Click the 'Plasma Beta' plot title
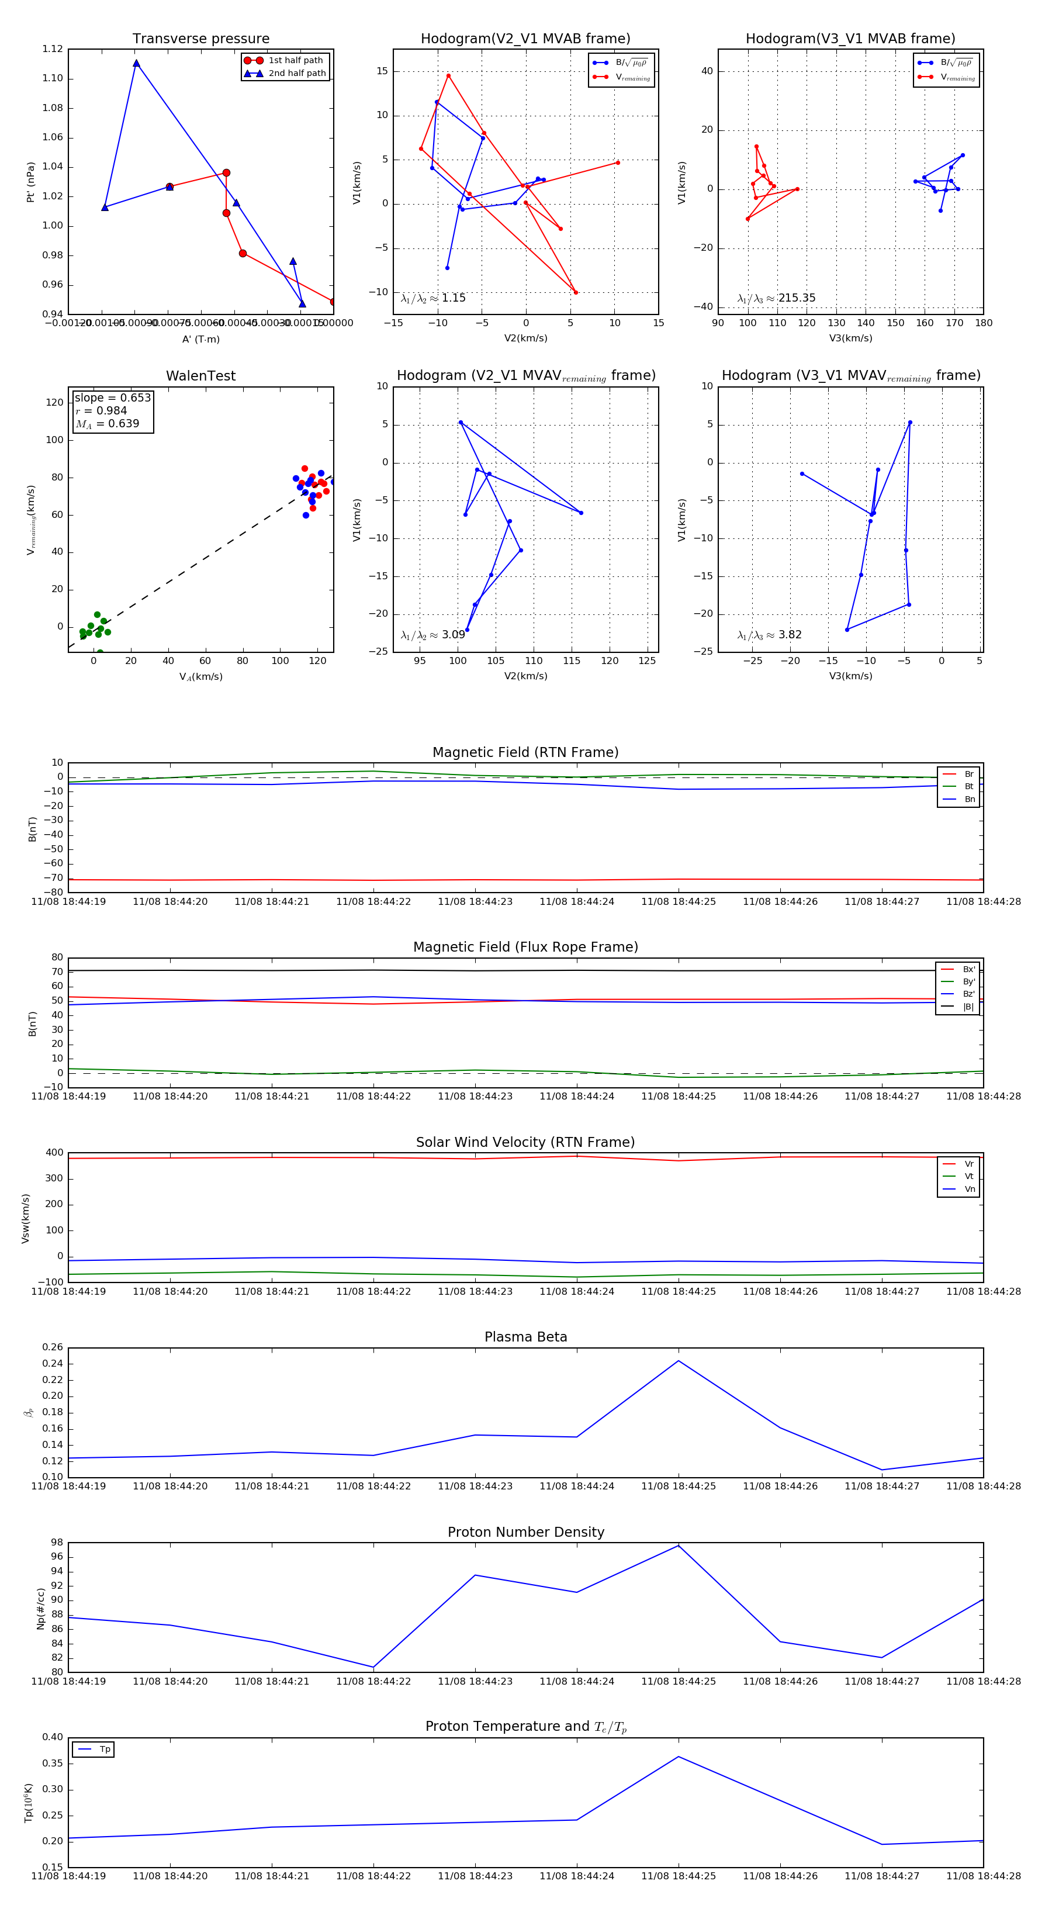The height and width of the screenshot is (1929, 1052). (x=525, y=1337)
